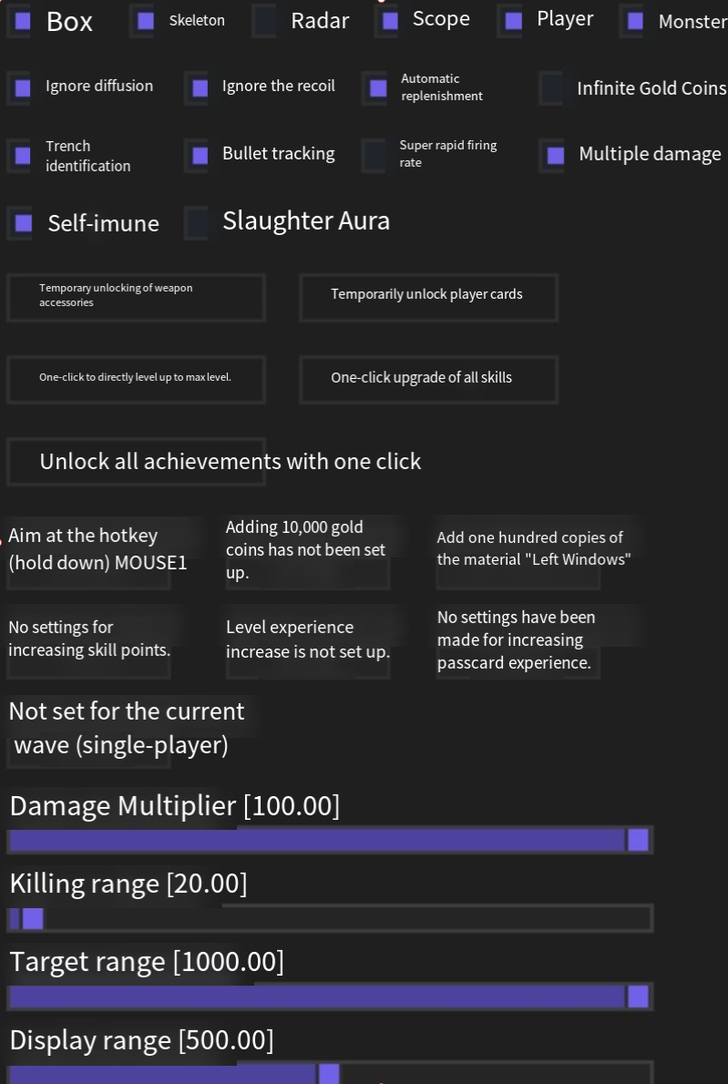Enable Super rapid firing rate
The width and height of the screenshot is (728, 1084).
[375, 155]
